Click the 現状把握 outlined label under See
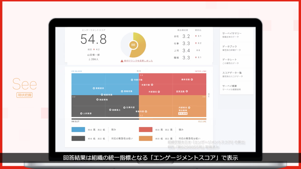 (24, 95)
